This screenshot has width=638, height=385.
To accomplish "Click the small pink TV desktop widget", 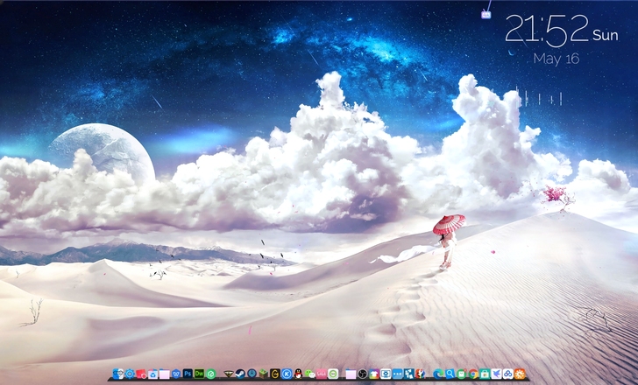I will [486, 15].
